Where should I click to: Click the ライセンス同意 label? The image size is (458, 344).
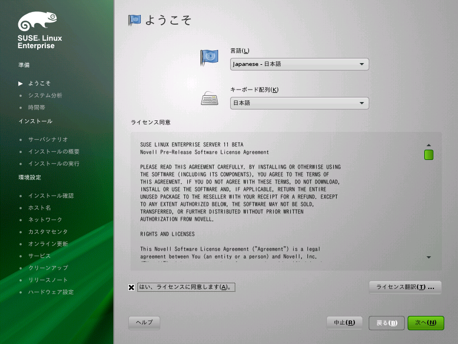(151, 122)
